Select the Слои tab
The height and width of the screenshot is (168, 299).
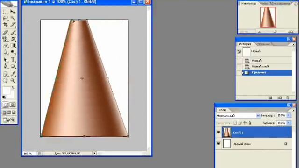coord(222,110)
